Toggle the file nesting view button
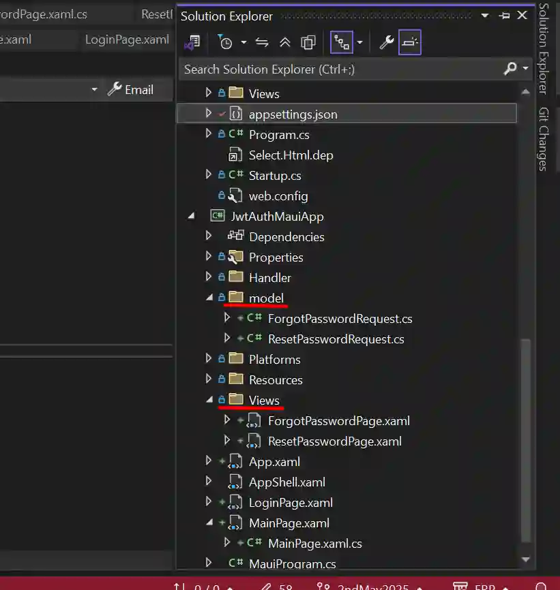Viewport: 560px width, 590px height. tap(341, 42)
